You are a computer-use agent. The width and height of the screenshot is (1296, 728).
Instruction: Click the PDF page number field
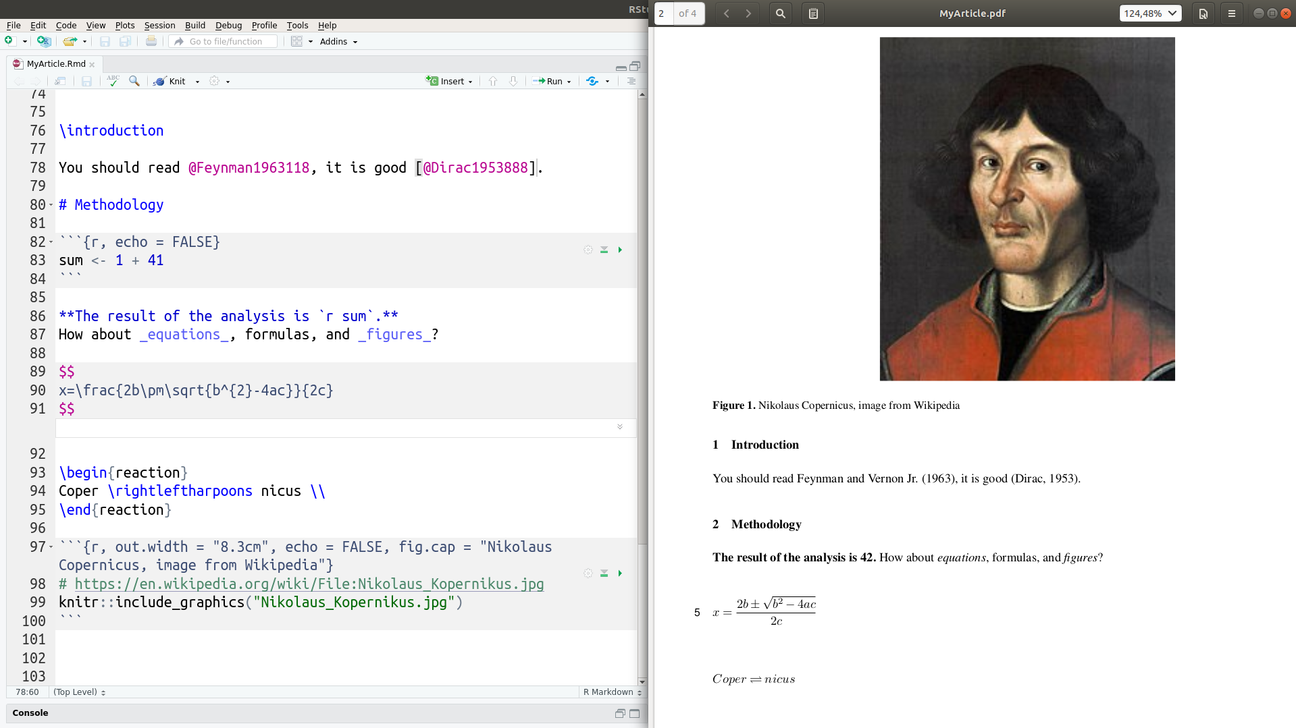(664, 13)
